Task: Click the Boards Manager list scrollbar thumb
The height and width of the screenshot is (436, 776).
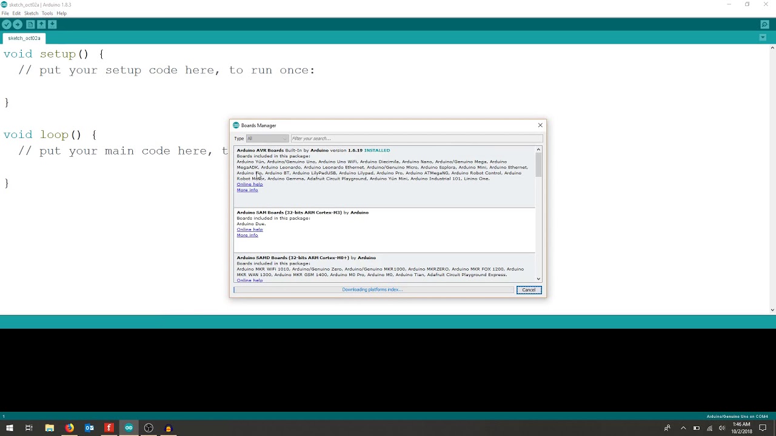Action: tap(538, 165)
